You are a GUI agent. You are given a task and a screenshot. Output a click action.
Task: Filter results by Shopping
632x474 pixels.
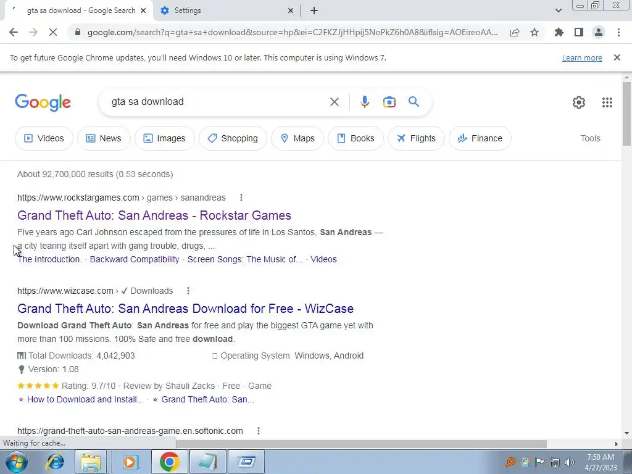pyautogui.click(x=233, y=138)
